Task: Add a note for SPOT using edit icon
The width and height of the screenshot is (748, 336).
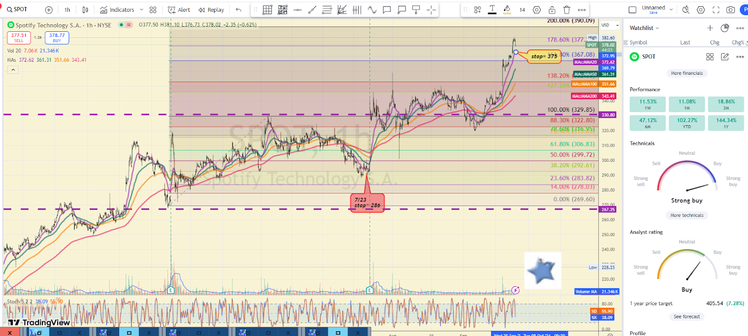Action: point(725,57)
